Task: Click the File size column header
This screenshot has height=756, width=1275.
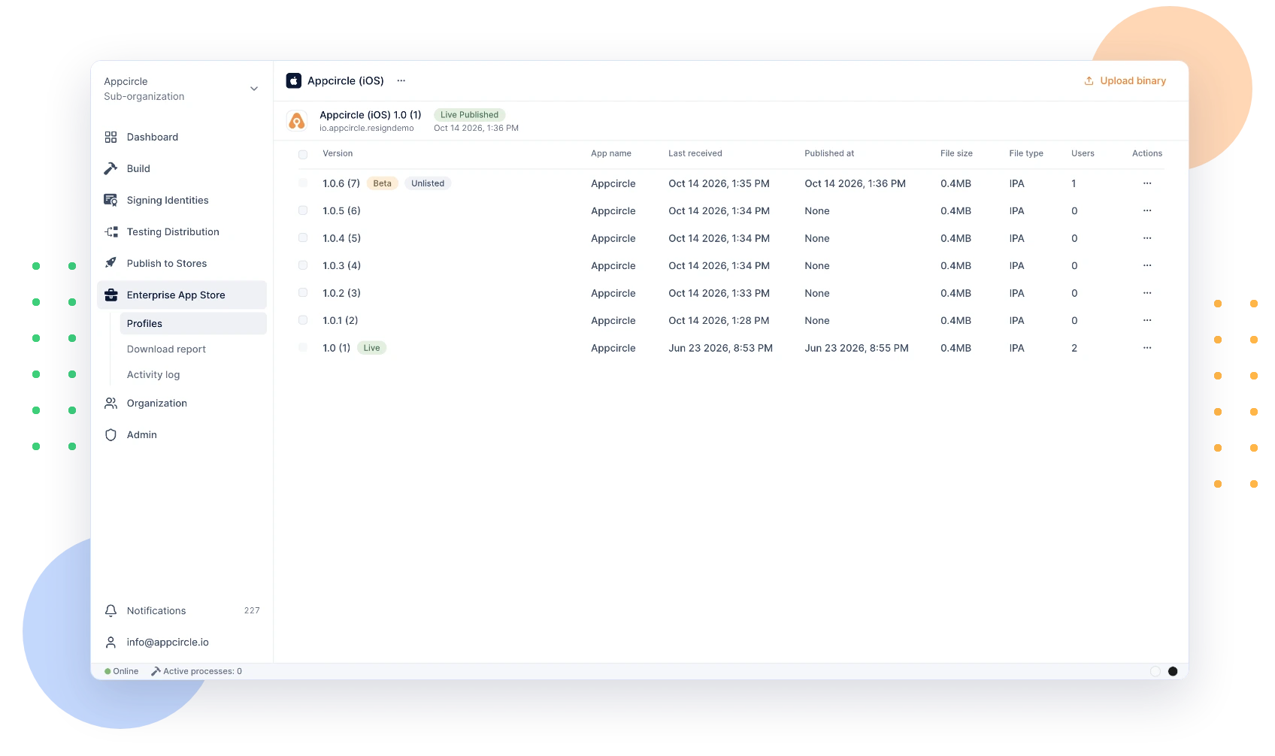Action: pos(956,153)
